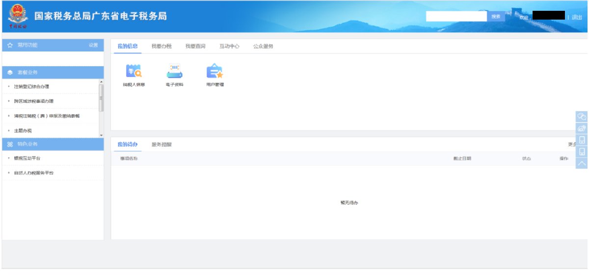
Task: Open 注销登记综合办理 in sidebar
Action: tap(31, 87)
